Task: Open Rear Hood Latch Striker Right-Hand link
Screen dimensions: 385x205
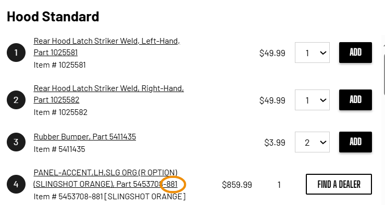Action: pos(109,94)
